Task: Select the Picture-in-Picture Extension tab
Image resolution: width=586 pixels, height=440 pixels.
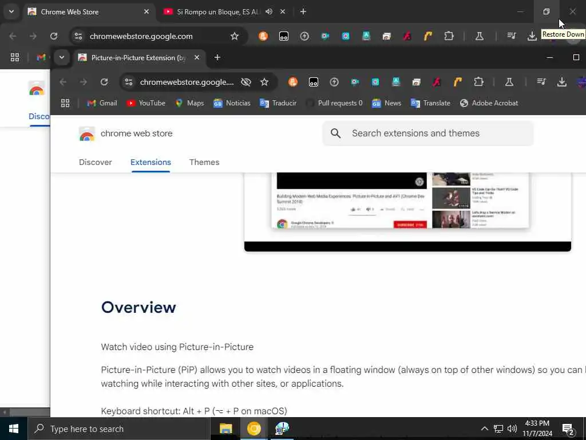Action: pyautogui.click(x=138, y=58)
